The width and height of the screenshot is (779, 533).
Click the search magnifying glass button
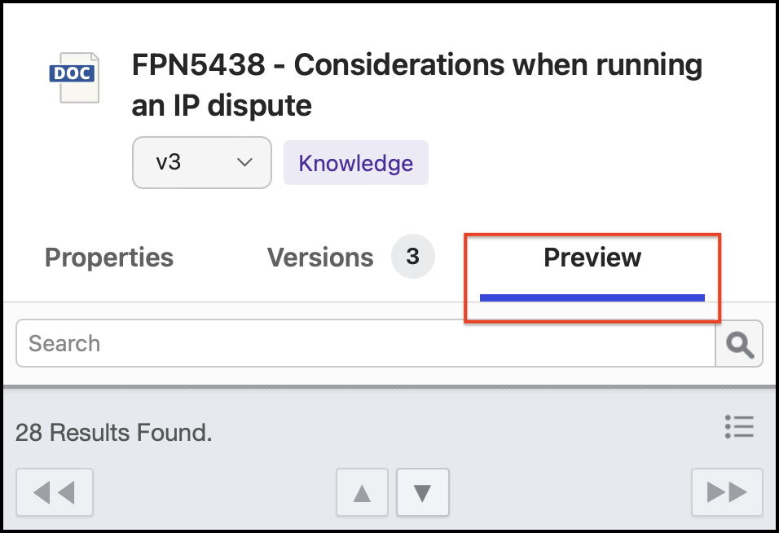coord(739,344)
